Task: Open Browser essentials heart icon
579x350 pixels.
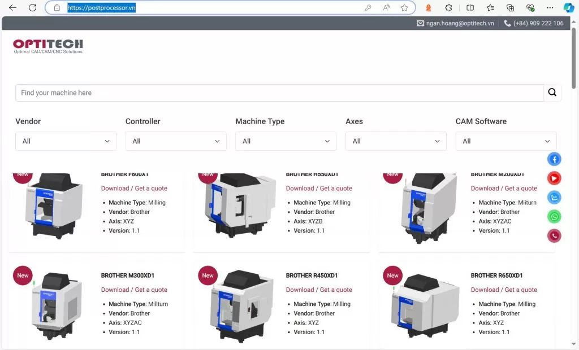Action: [x=530, y=8]
